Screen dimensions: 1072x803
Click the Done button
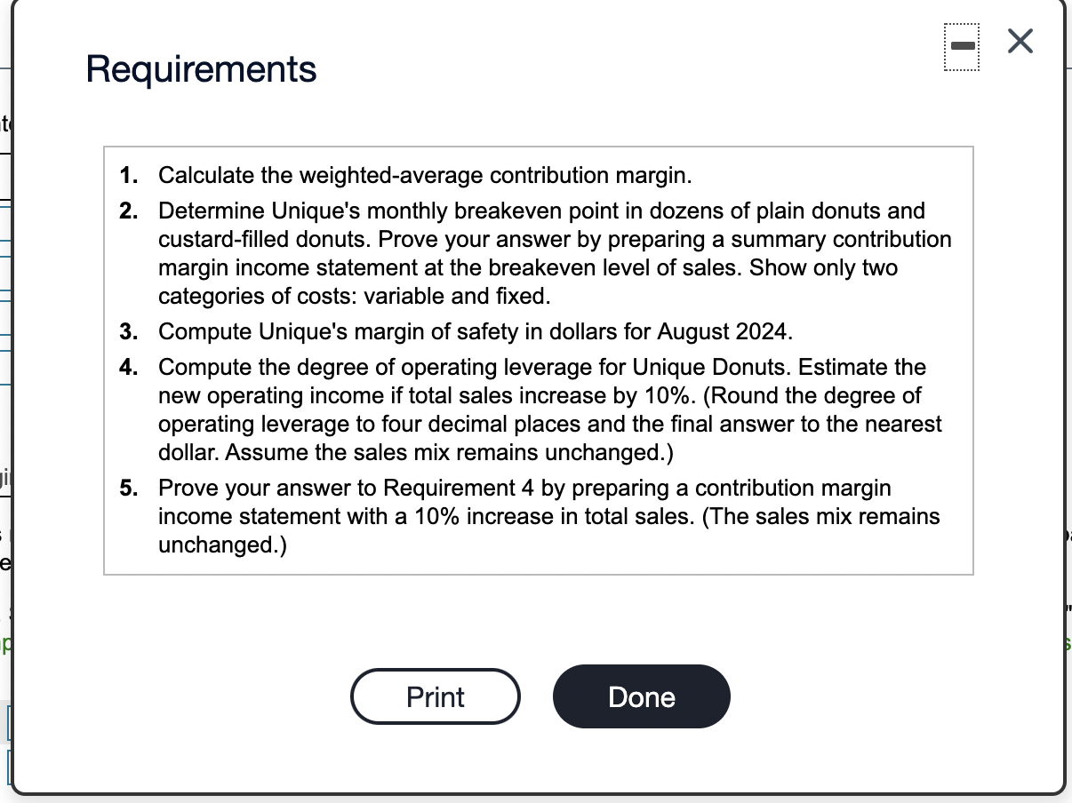641,696
